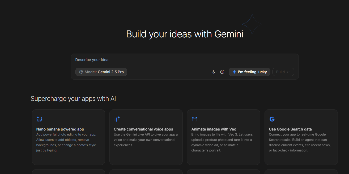
Task: Open the Nano banana powered app card
Action: (69, 137)
